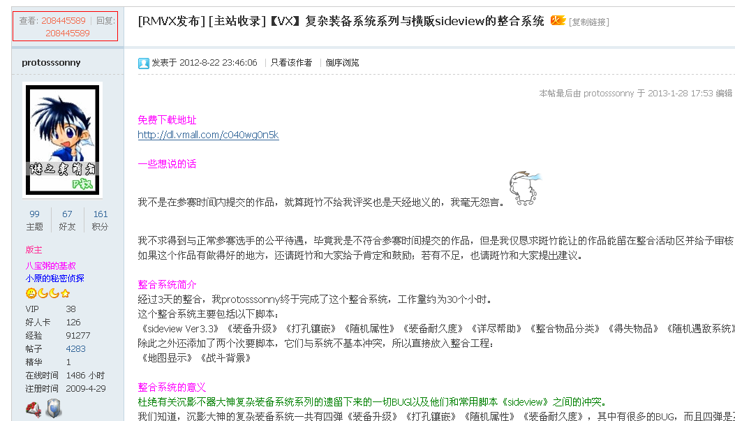Click 倒序浏览 to reverse post order
This screenshot has height=421, width=735.
pyautogui.click(x=342, y=62)
